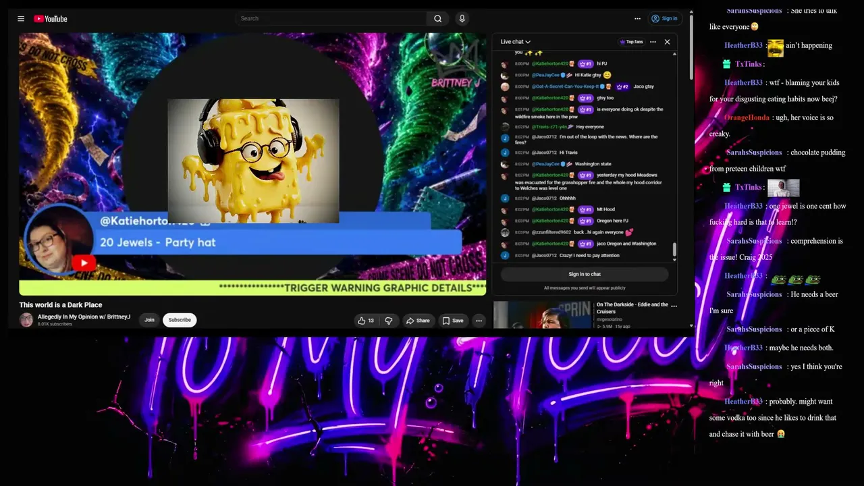Close the live chat panel
This screenshot has height=486, width=864.
click(667, 42)
